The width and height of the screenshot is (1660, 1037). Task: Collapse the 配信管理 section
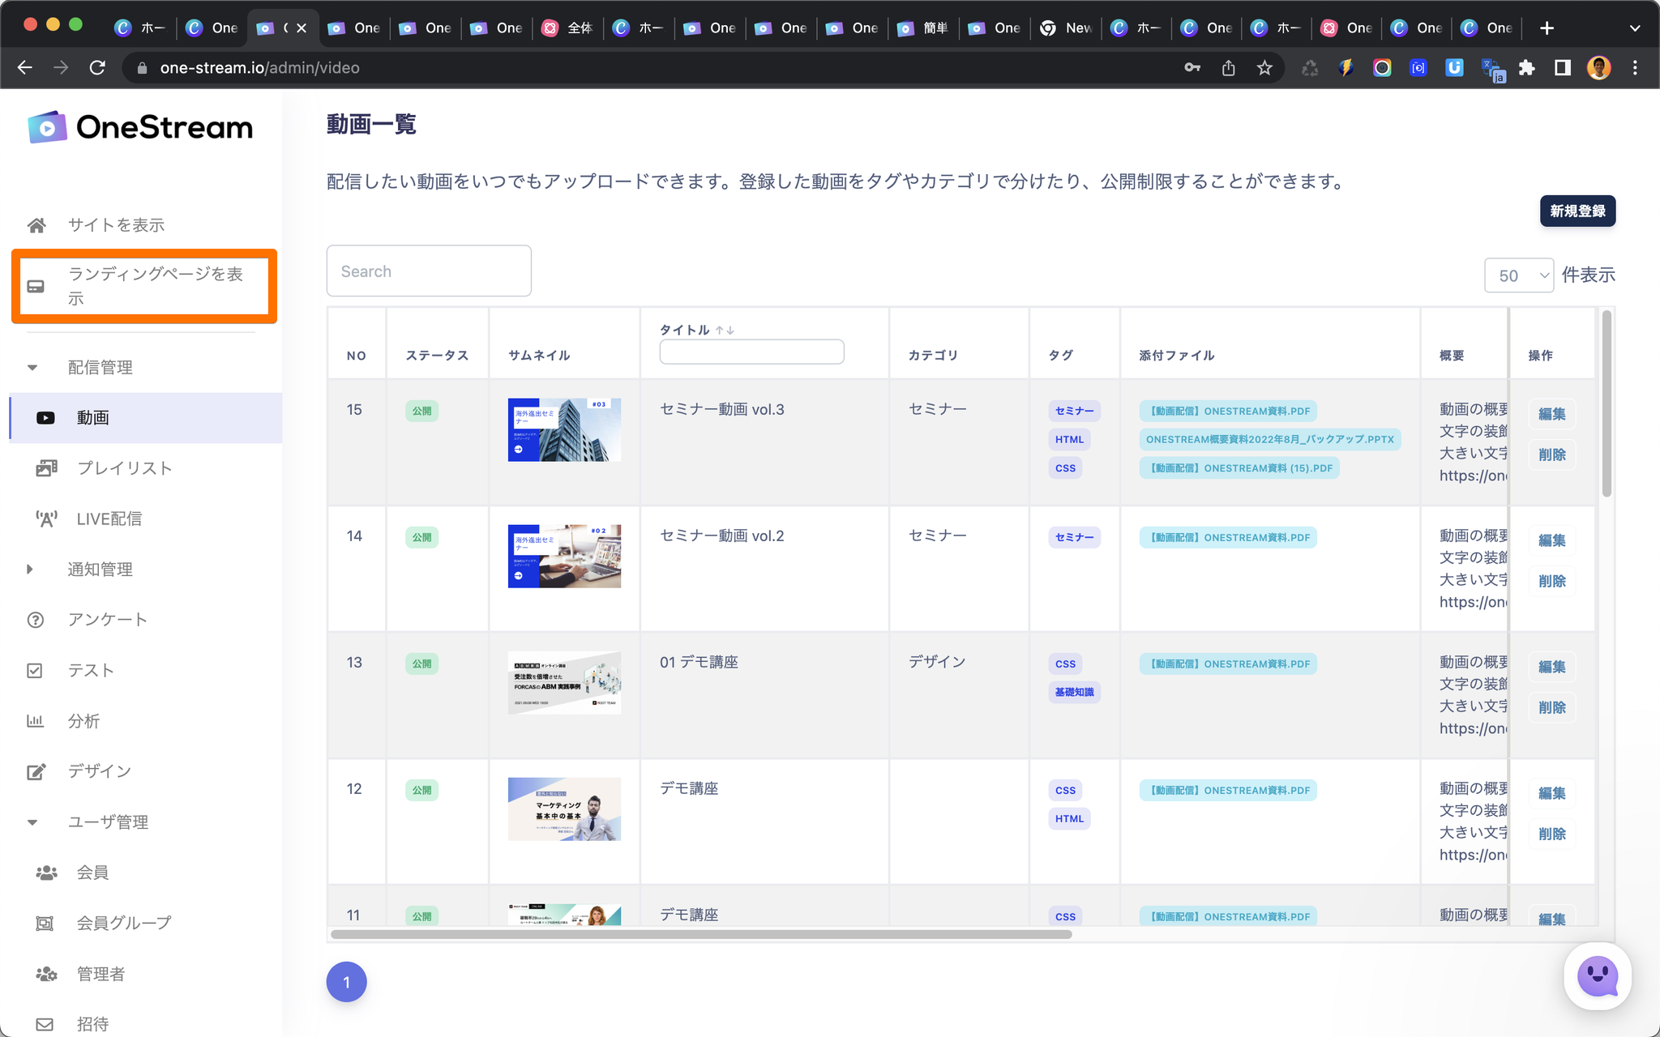tap(32, 368)
